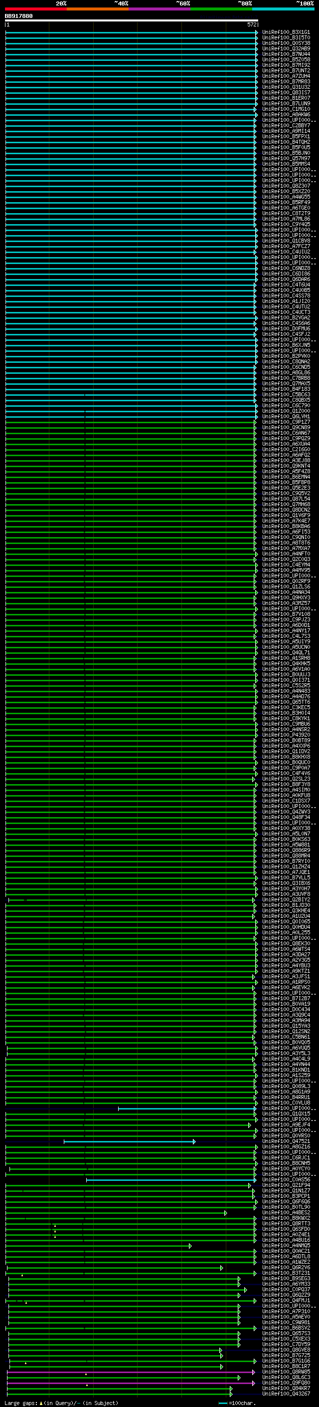The width and height of the screenshot is (319, 1407).
Task: Open the UniRef100_B3X1G1 hit label
Action: pyautogui.click(x=286, y=32)
